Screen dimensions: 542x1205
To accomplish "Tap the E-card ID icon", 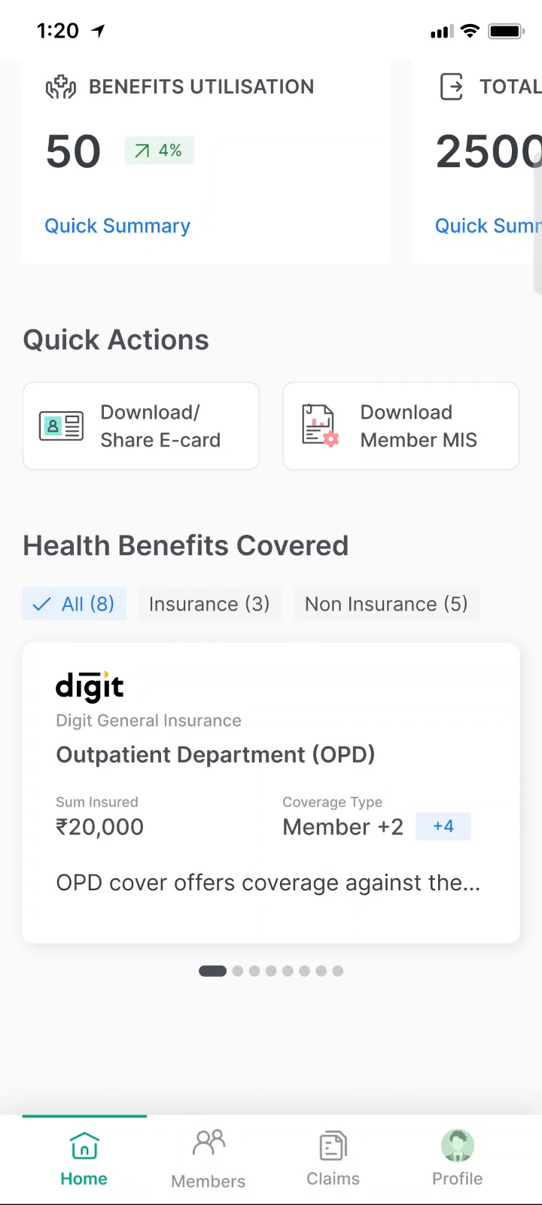I will (x=61, y=426).
